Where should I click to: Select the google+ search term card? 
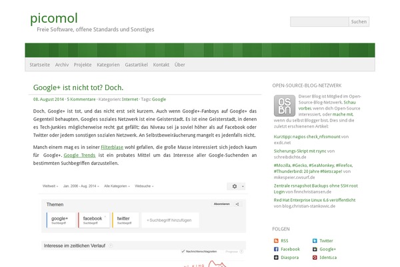click(61, 220)
